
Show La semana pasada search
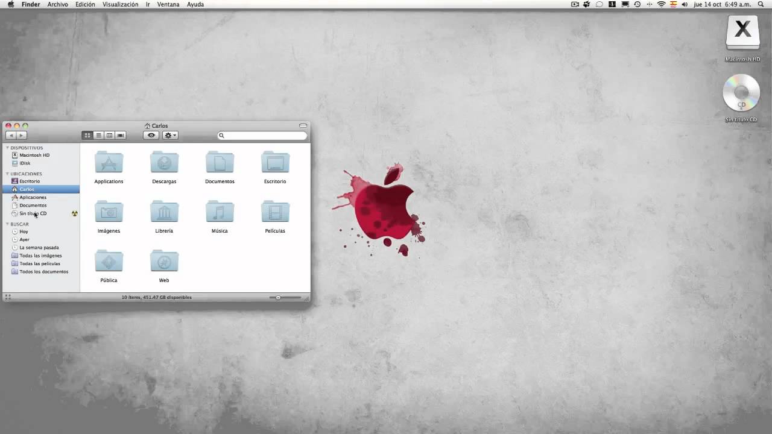pyautogui.click(x=42, y=248)
